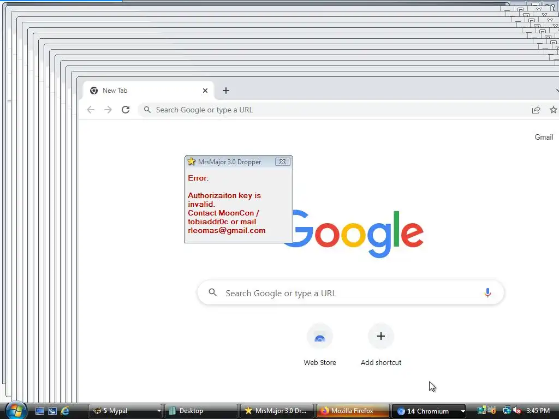559x419 pixels.
Task: Go back with the browser back arrow
Action: coord(91,110)
